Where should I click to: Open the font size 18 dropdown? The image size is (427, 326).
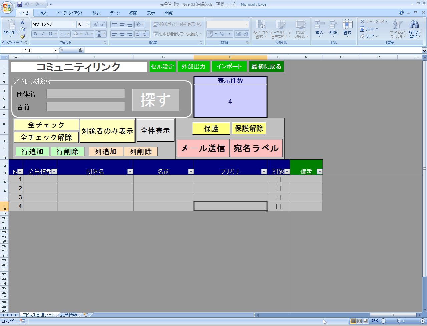click(88, 24)
